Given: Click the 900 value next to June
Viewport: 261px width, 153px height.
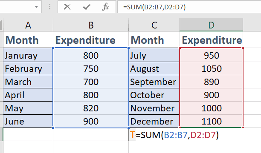Looking at the screenshot, I should pyautogui.click(x=91, y=121).
